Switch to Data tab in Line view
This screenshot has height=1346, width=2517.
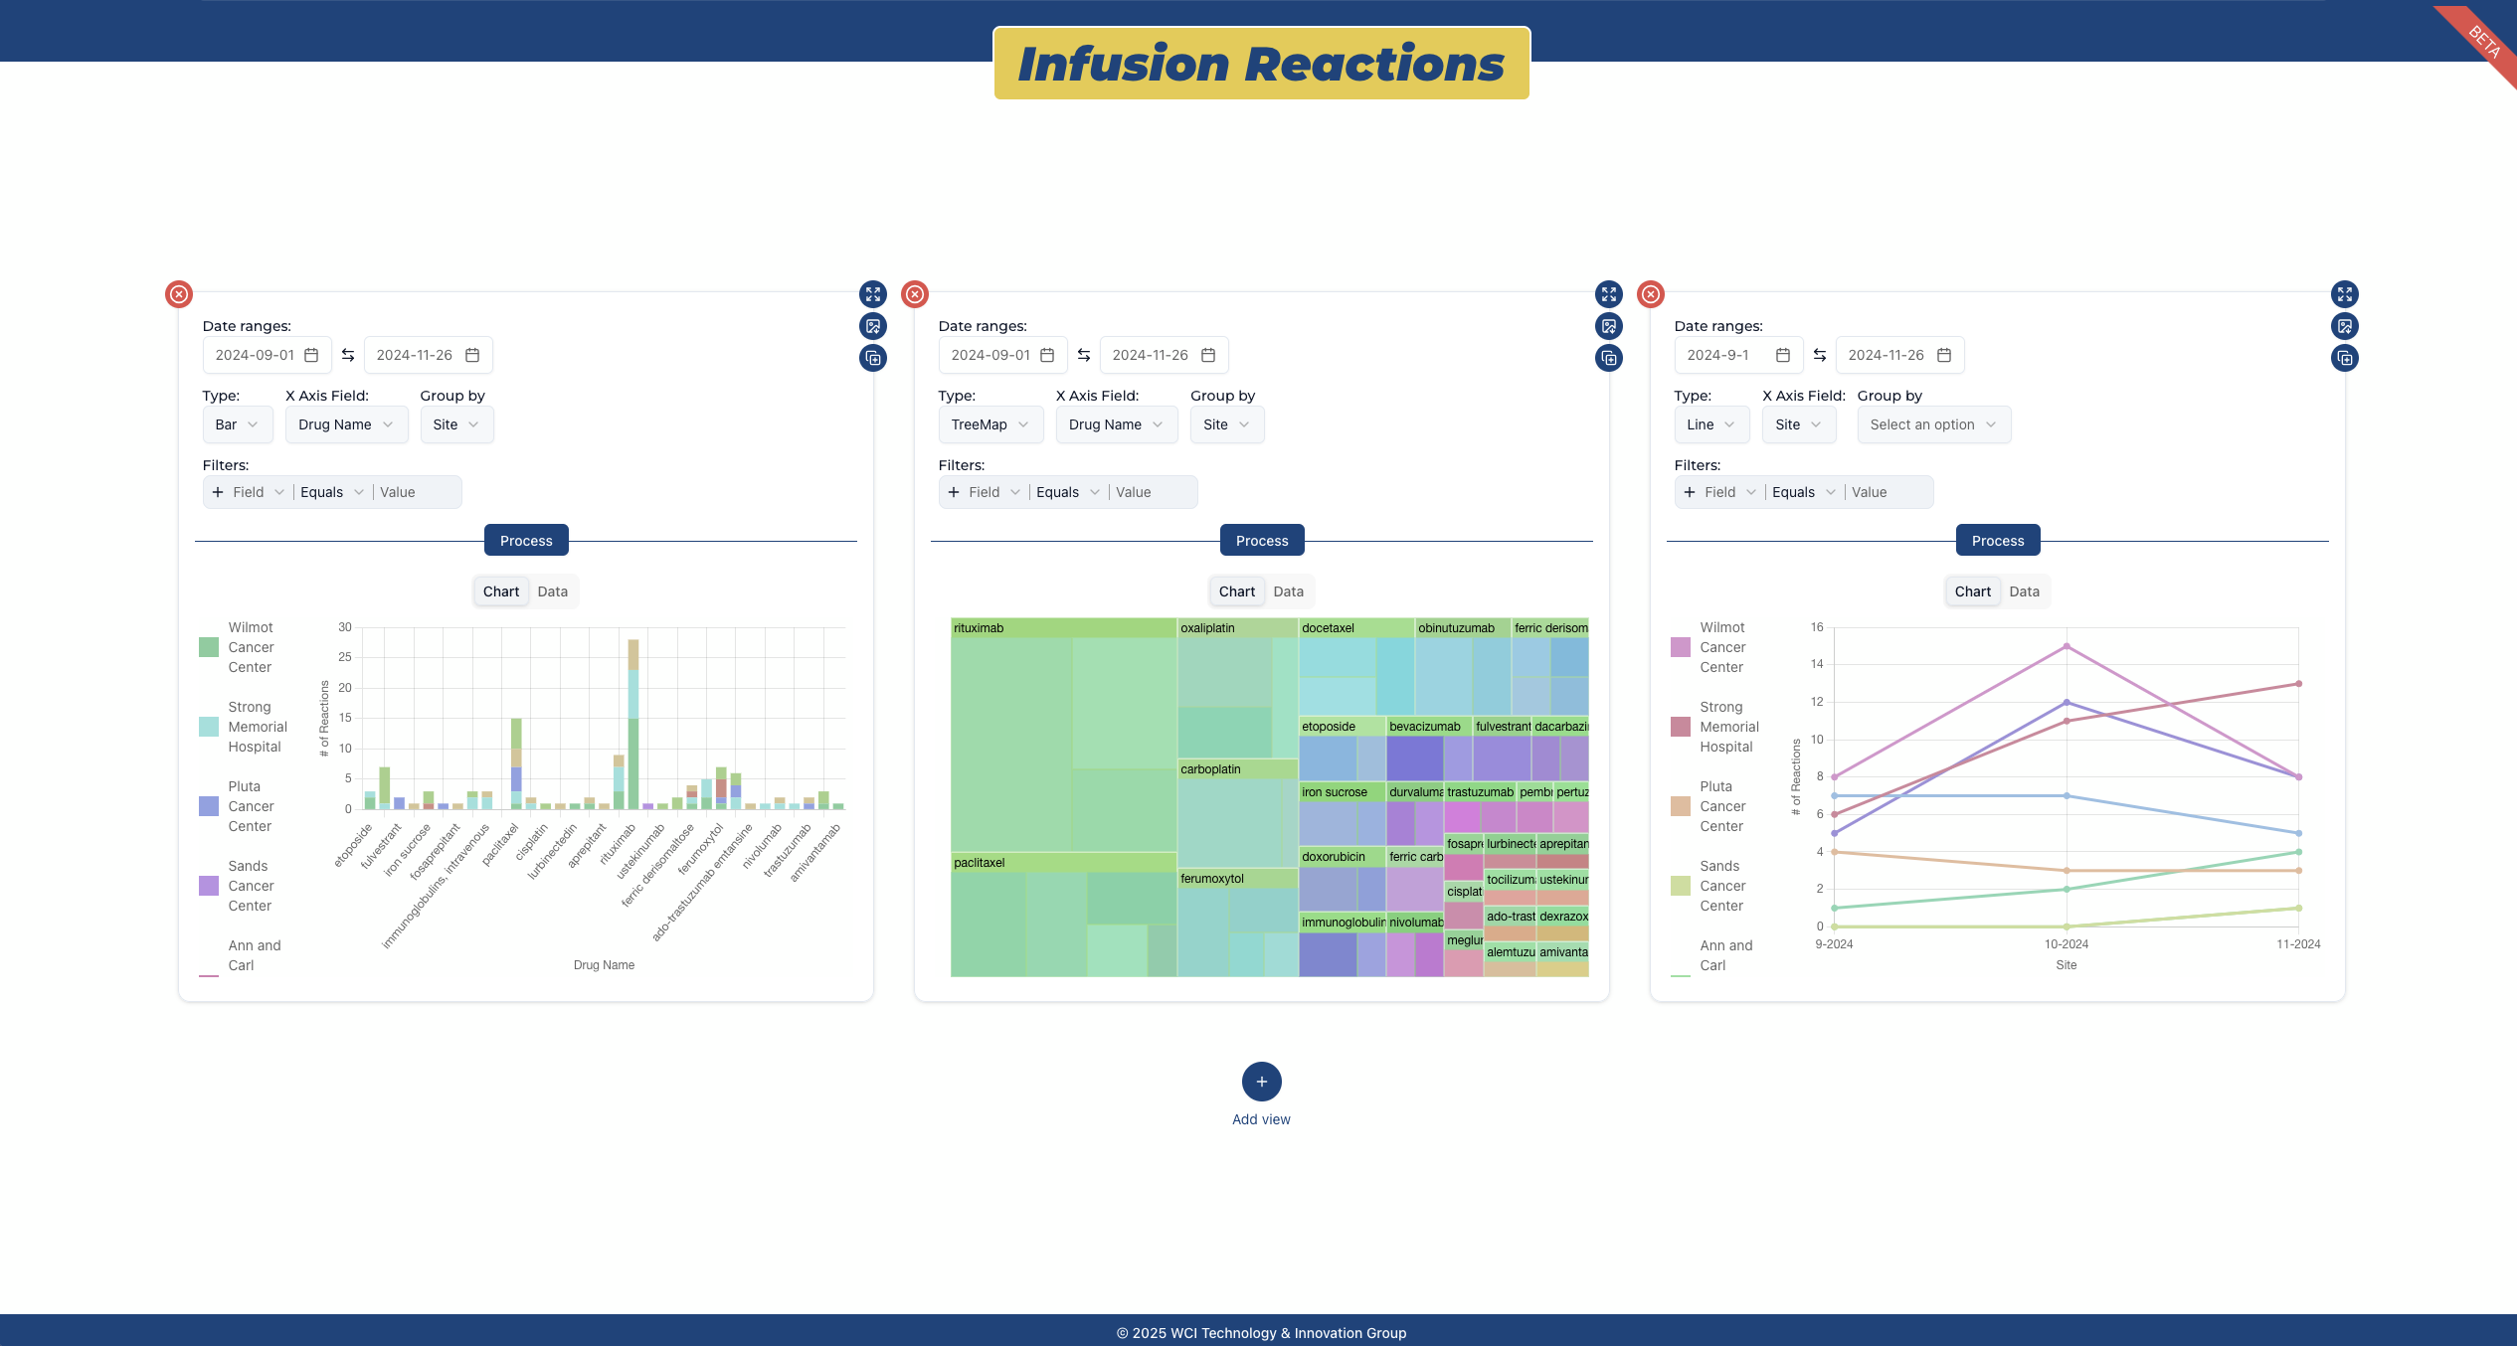tap(2025, 591)
